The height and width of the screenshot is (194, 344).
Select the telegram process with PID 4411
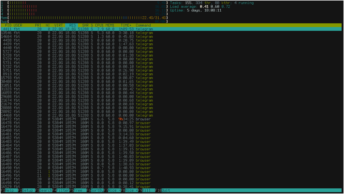[x=80, y=29]
